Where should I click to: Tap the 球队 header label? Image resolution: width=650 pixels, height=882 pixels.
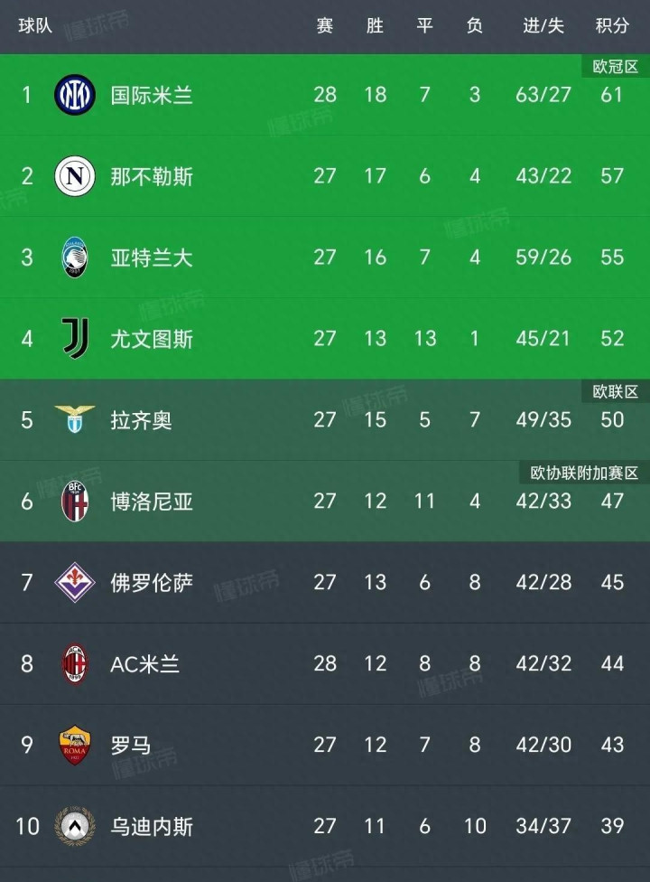pyautogui.click(x=35, y=26)
